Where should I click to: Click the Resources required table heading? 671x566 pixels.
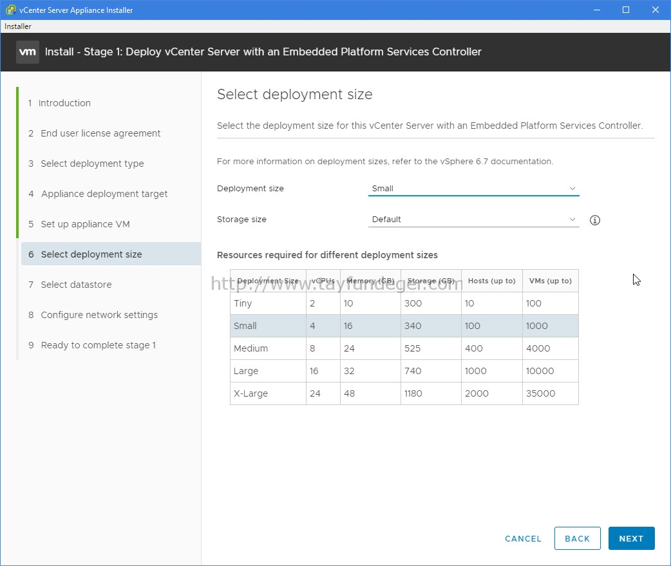pos(327,255)
